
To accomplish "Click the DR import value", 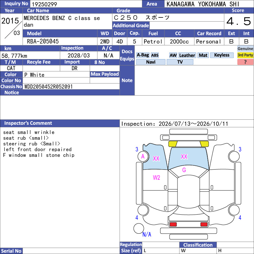I will tap(75, 68).
